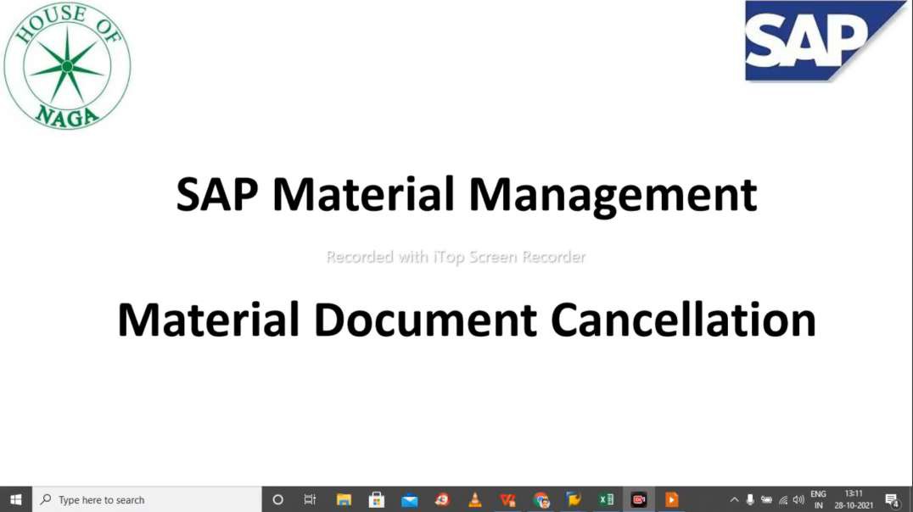The image size is (913, 512).
Task: Open Microsoft Excel from the taskbar
Action: (x=606, y=500)
